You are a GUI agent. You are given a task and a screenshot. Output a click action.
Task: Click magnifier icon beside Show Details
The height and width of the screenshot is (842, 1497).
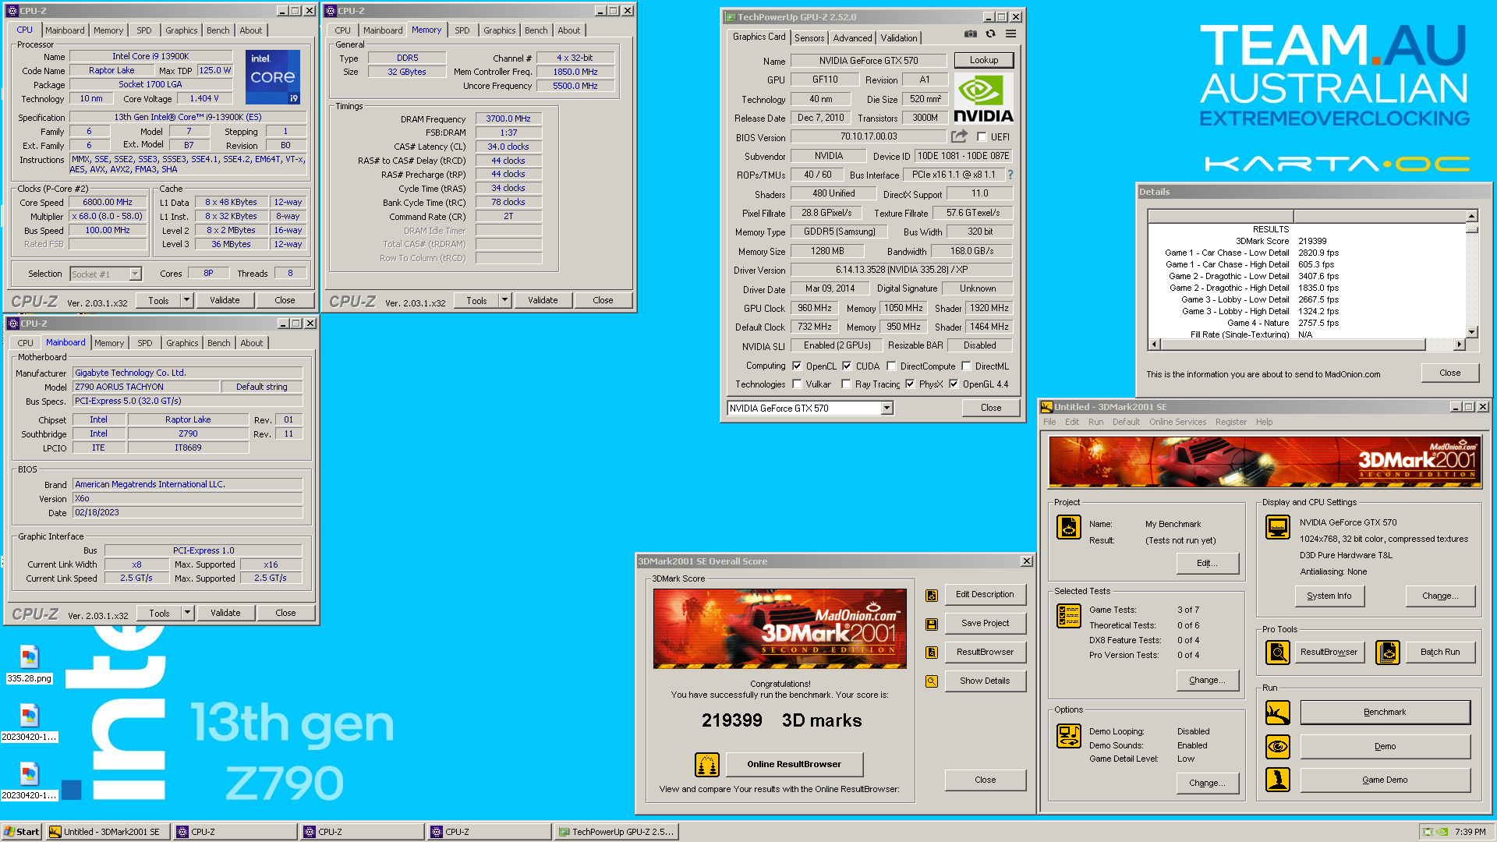click(931, 681)
